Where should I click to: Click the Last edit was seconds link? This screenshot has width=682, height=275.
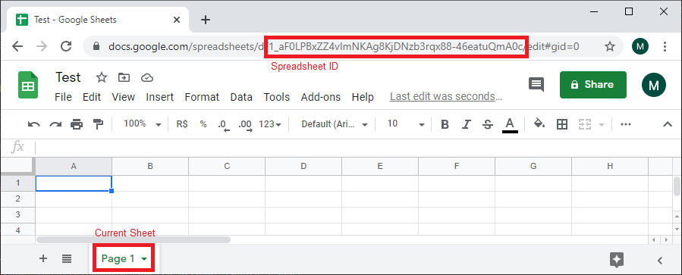(x=446, y=96)
